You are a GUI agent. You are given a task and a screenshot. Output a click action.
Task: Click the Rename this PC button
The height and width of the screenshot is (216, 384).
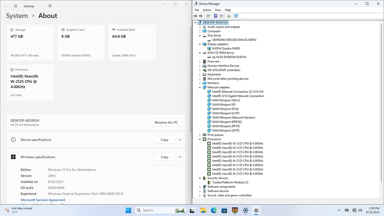coord(166,122)
